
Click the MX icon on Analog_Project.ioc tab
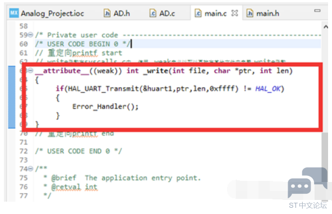tap(14, 13)
